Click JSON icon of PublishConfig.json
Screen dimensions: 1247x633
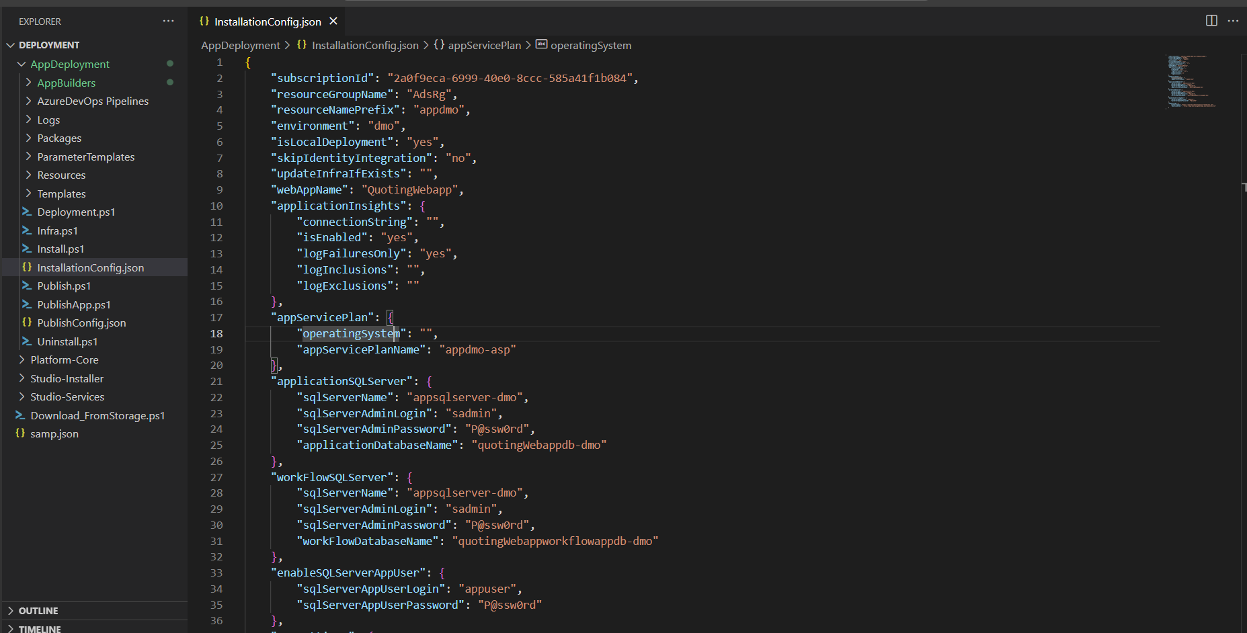pos(27,323)
